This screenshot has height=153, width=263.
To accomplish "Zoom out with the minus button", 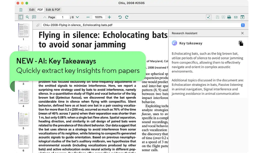I will (x=88, y=17).
